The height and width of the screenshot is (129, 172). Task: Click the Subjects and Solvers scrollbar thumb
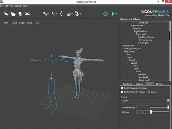pyautogui.click(x=170, y=35)
